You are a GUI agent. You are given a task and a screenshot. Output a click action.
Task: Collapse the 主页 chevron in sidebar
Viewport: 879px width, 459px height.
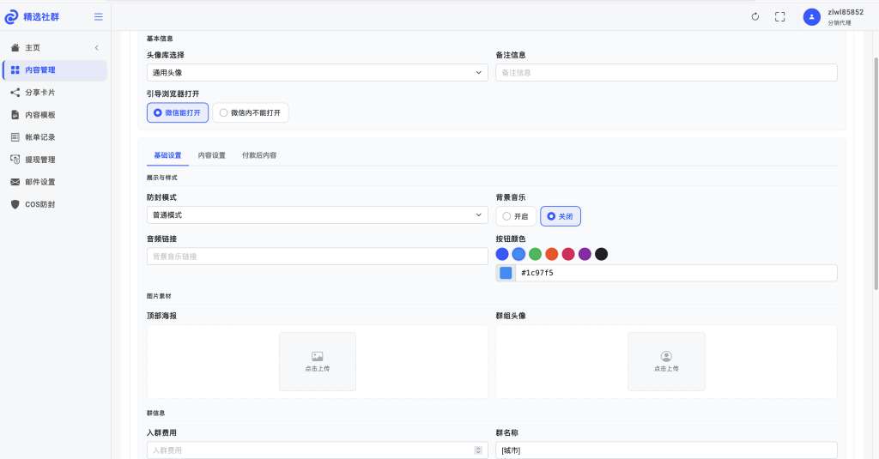pyautogui.click(x=96, y=48)
